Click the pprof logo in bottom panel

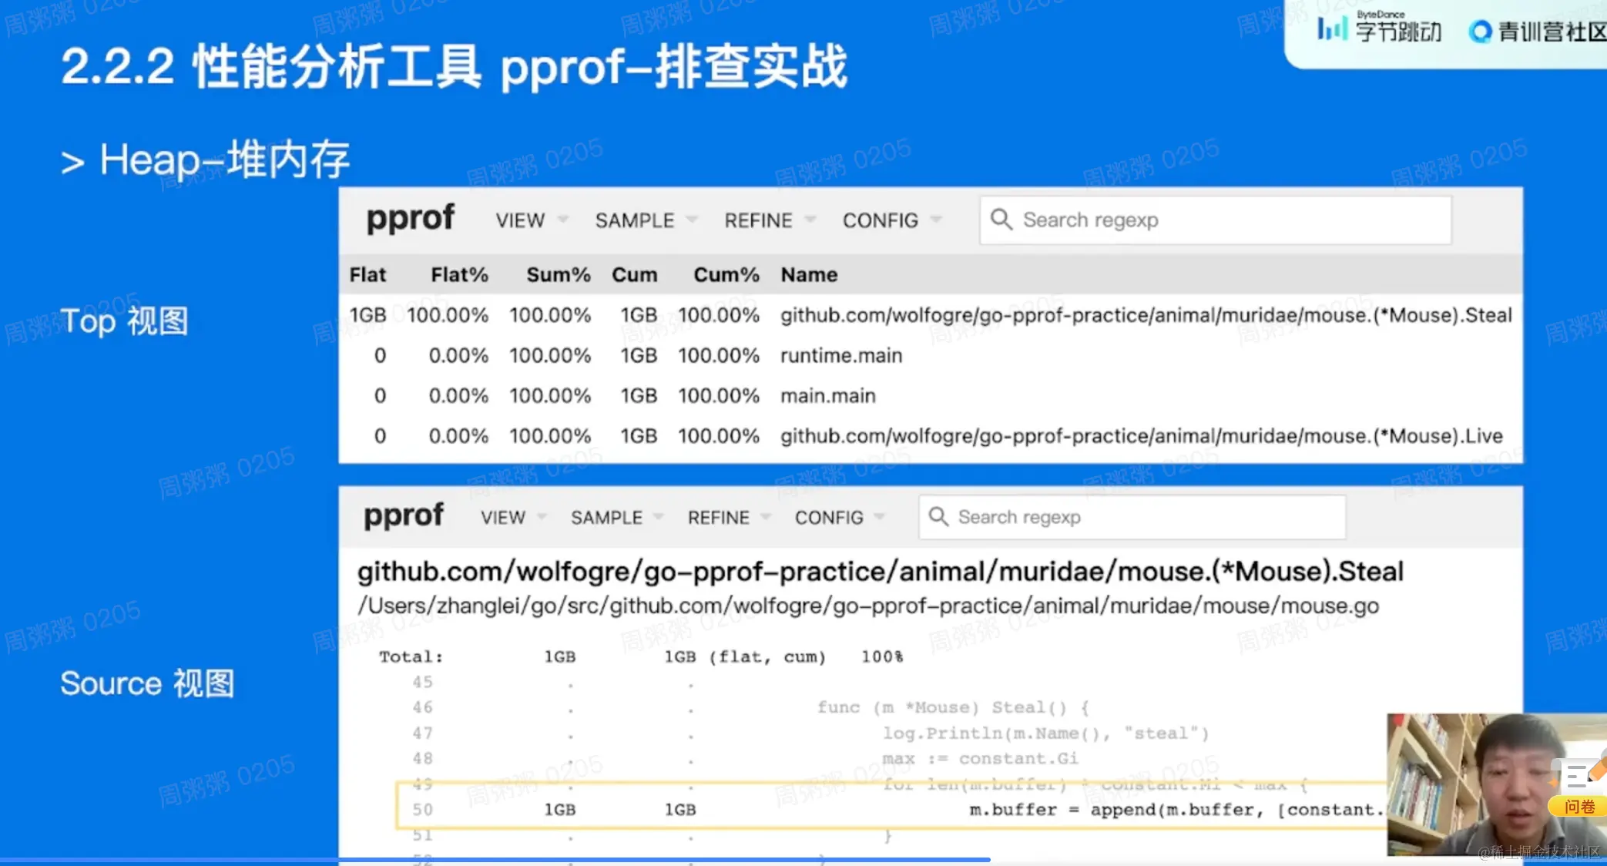point(403,516)
